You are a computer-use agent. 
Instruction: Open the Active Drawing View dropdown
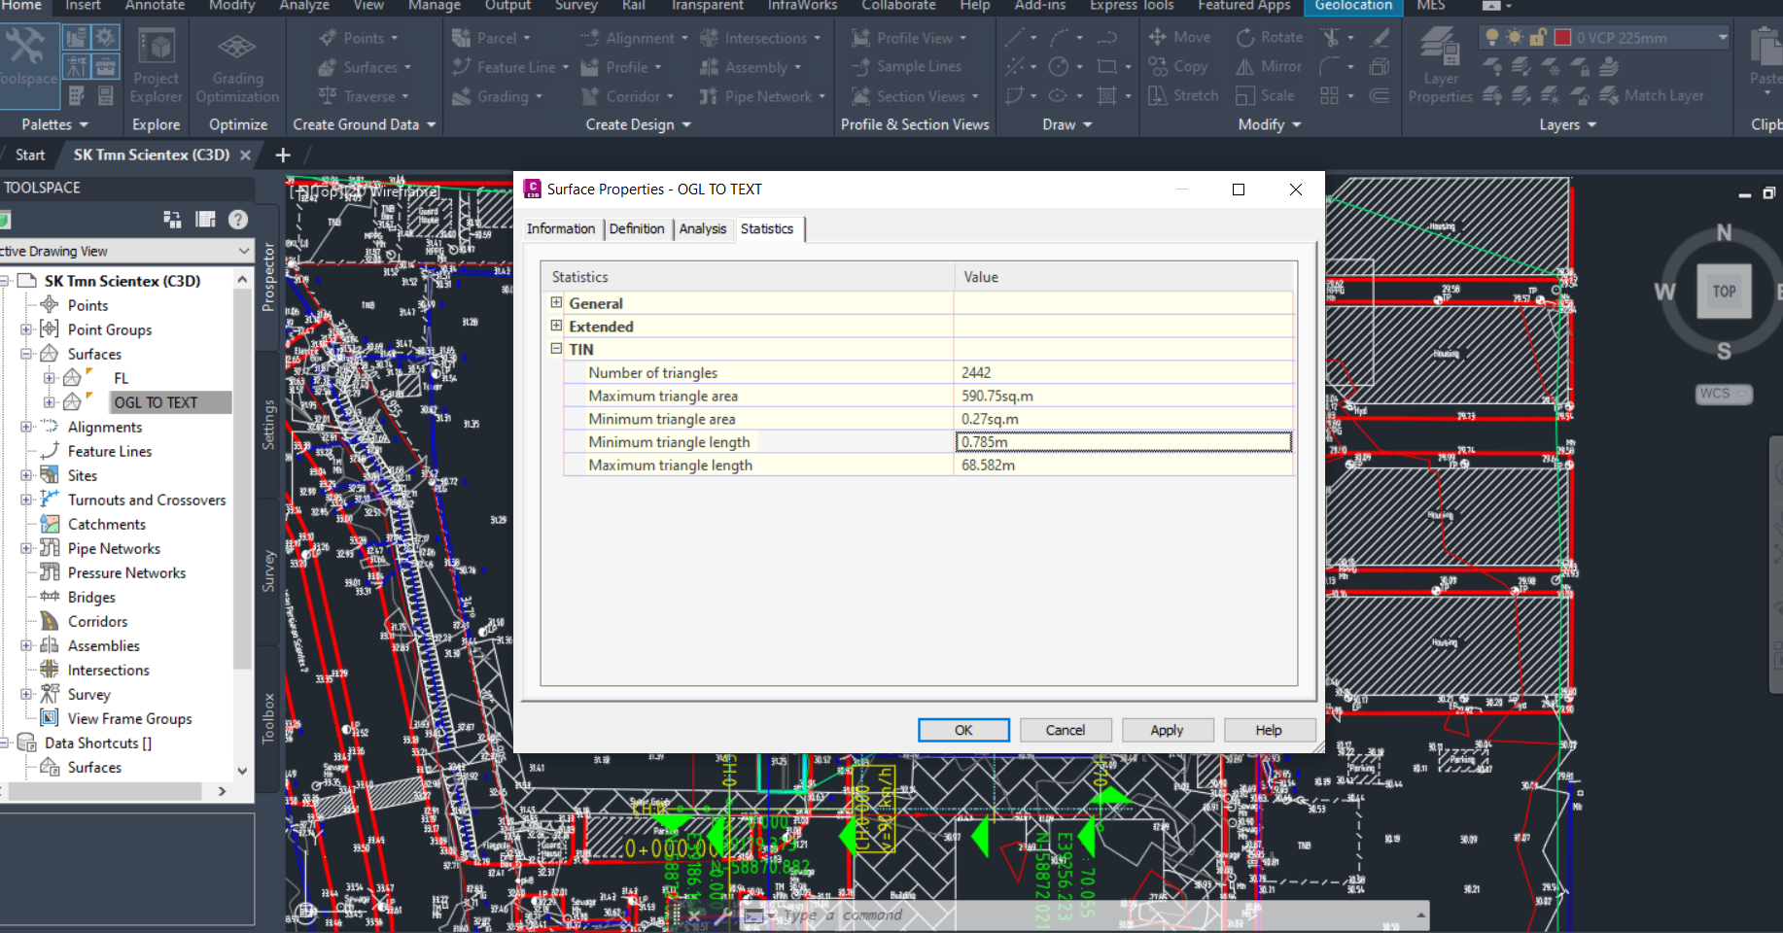tap(243, 251)
